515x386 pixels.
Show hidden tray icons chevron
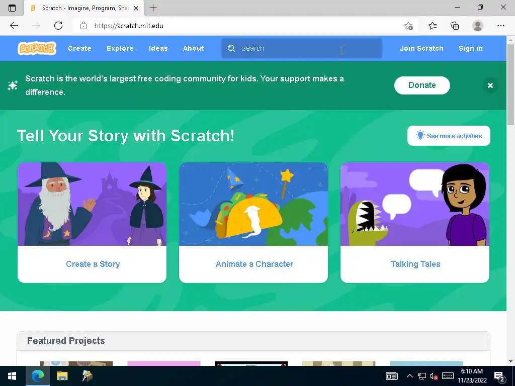[409, 376]
